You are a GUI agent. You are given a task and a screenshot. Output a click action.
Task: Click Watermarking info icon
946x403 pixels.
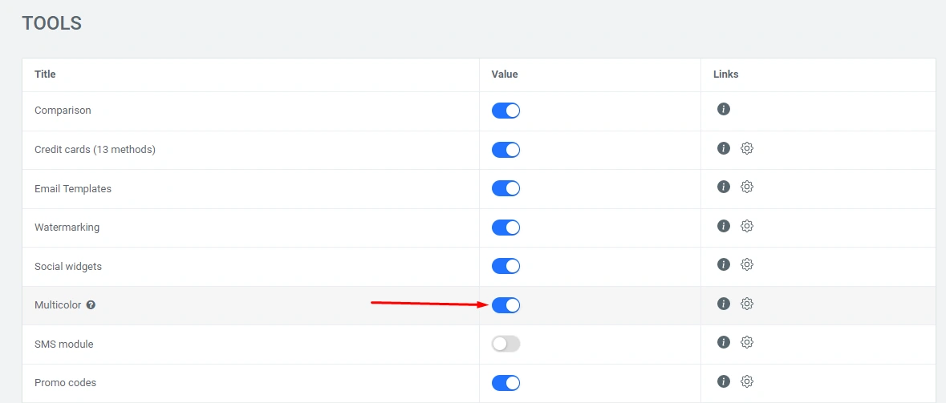(x=723, y=226)
